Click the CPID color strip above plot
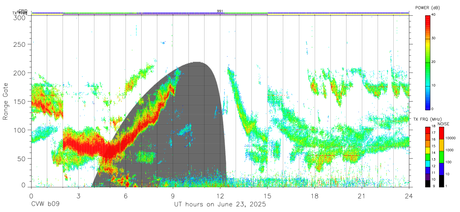460x212 pixels. [x=220, y=13]
